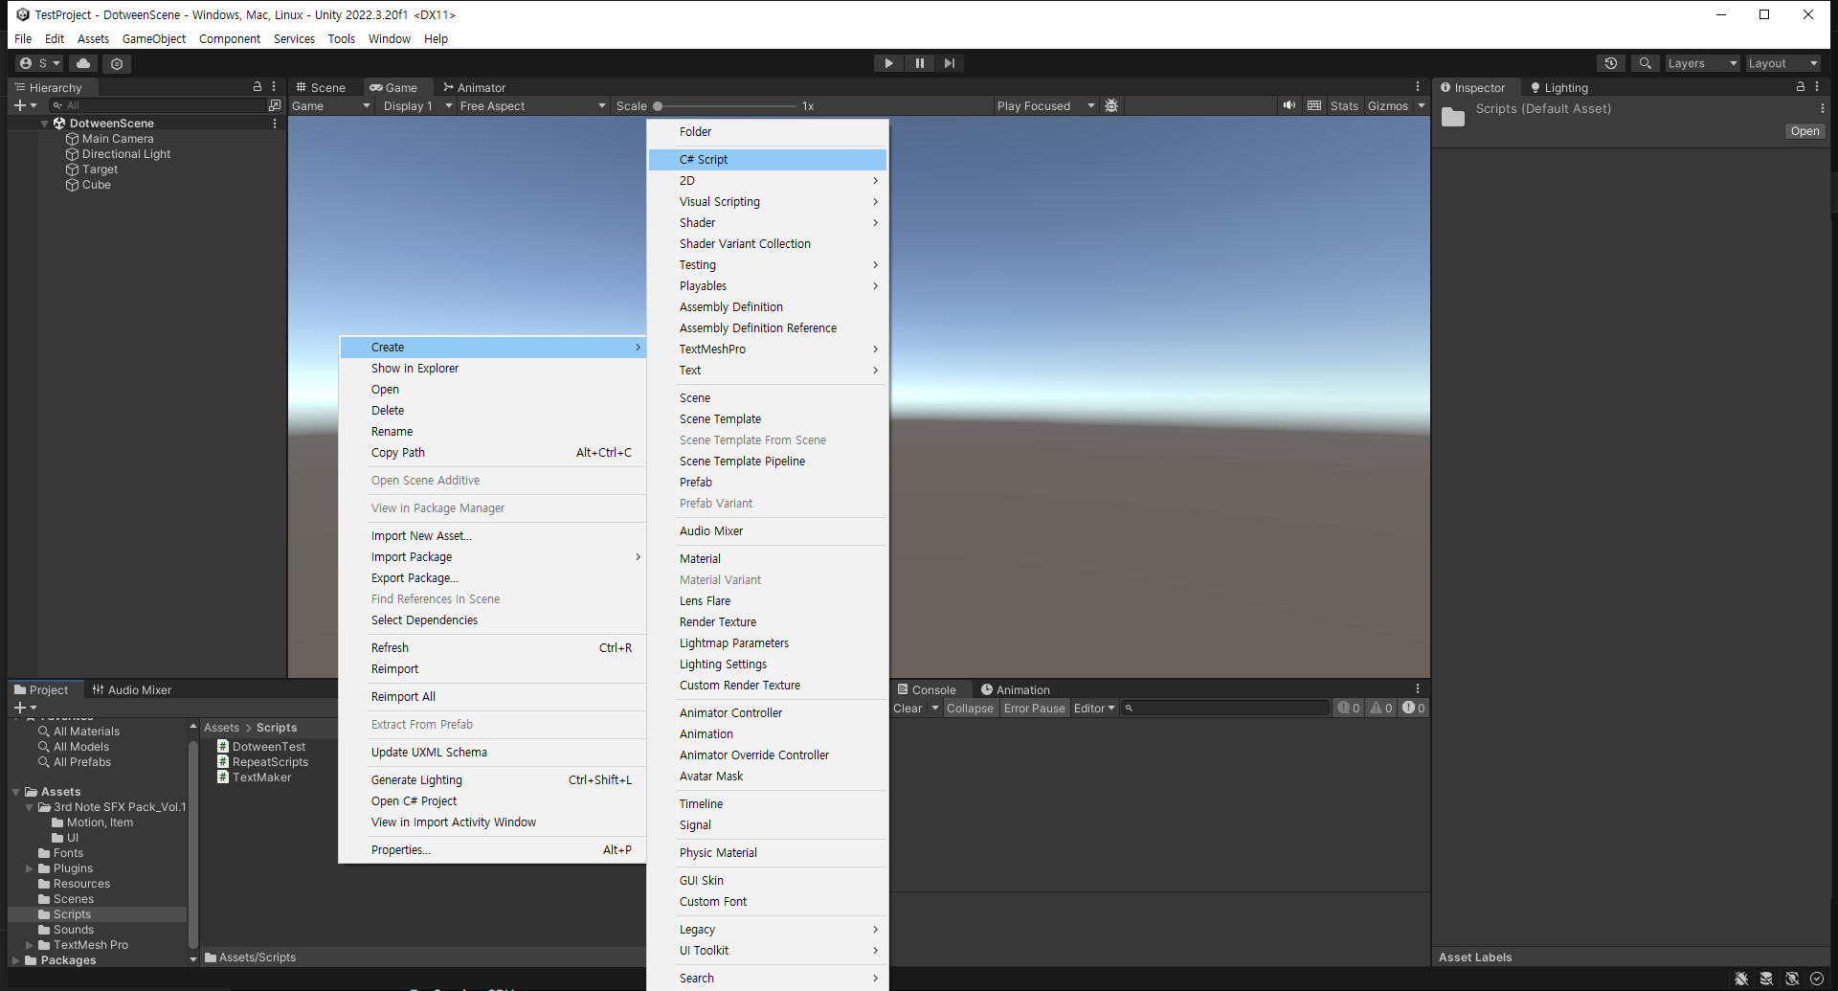Toggle the Error Pause button
Image resolution: width=1838 pixels, height=991 pixels.
(x=1034, y=709)
